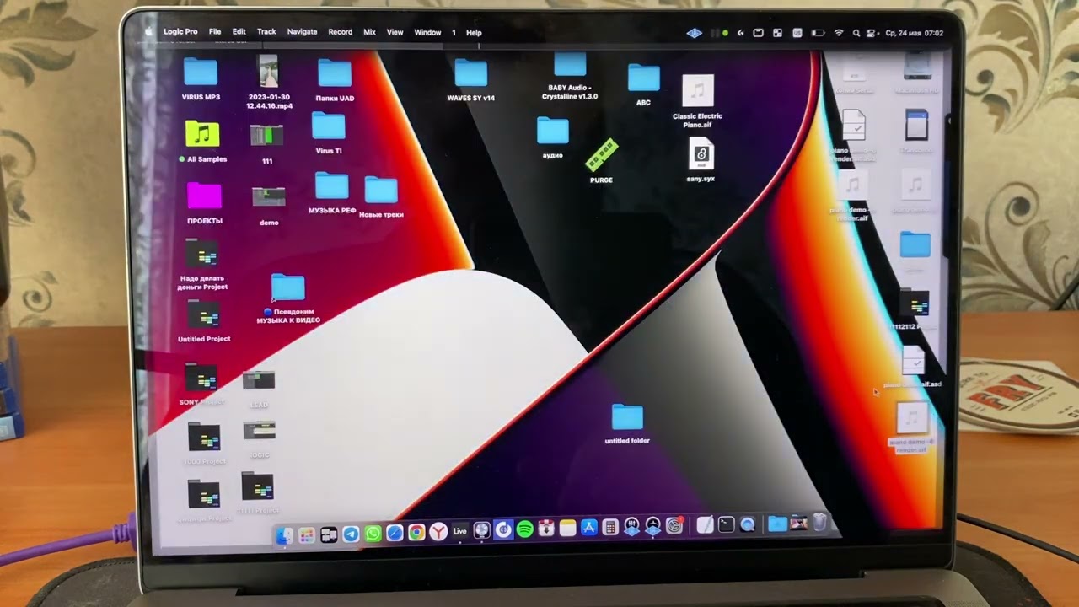Open Launchpad from the Dock
This screenshot has width=1079, height=607.
coord(307,534)
